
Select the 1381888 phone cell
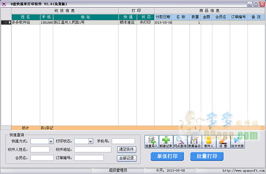(47, 23)
